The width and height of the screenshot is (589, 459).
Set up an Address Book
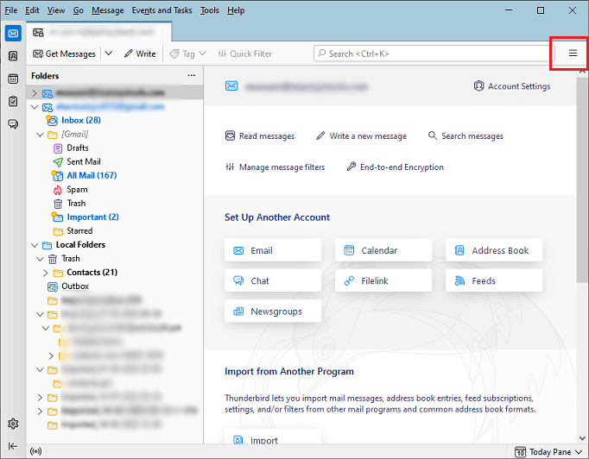click(494, 250)
